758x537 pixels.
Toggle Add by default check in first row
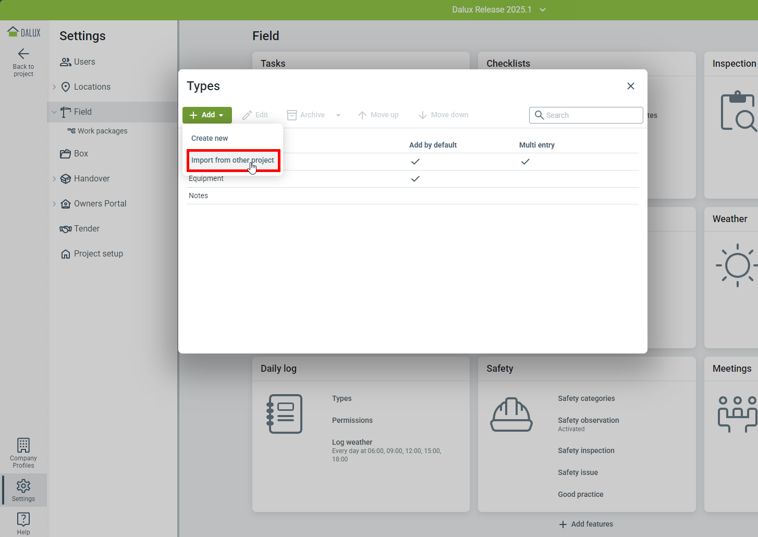point(415,162)
